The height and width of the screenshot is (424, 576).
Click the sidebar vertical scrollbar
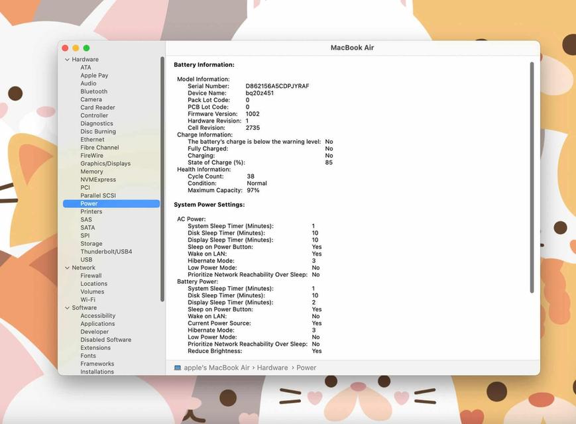pos(162,179)
